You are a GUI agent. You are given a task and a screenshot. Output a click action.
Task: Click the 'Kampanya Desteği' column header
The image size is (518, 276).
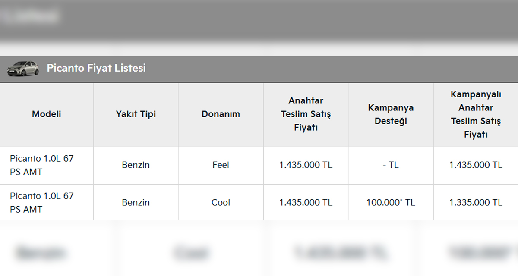391,114
